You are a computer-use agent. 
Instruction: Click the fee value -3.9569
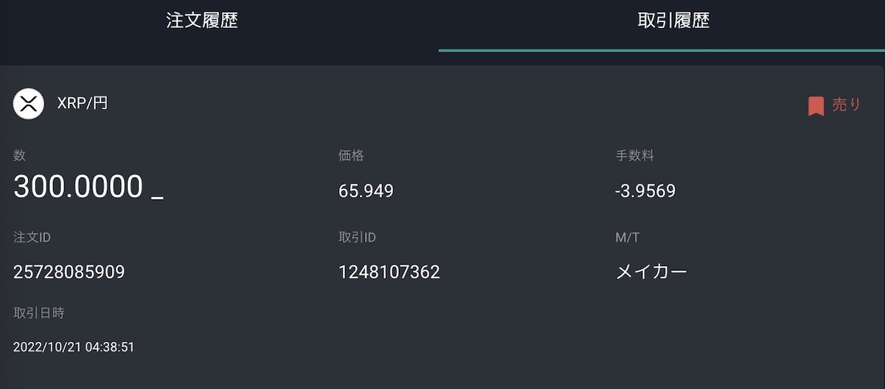point(645,192)
